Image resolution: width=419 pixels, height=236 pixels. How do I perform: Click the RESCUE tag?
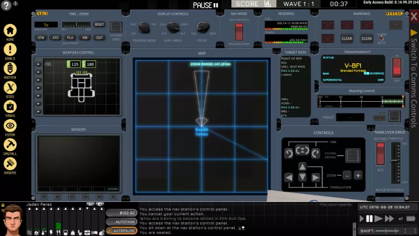click(394, 14)
